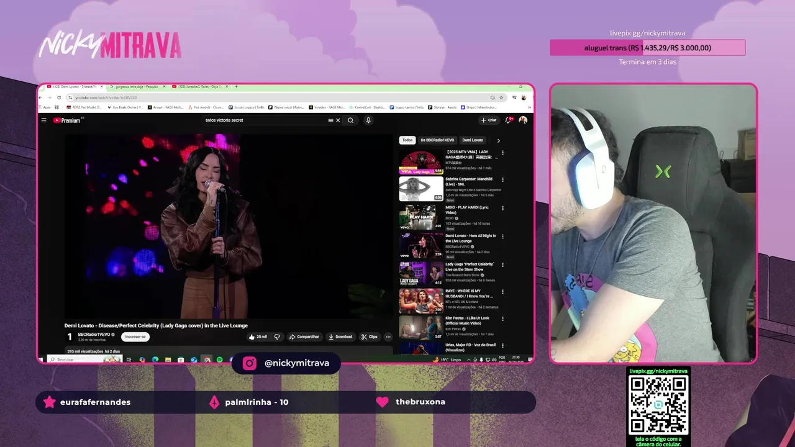The height and width of the screenshot is (447, 795).
Task: Open more actions ellipsis under the video
Action: [388, 336]
